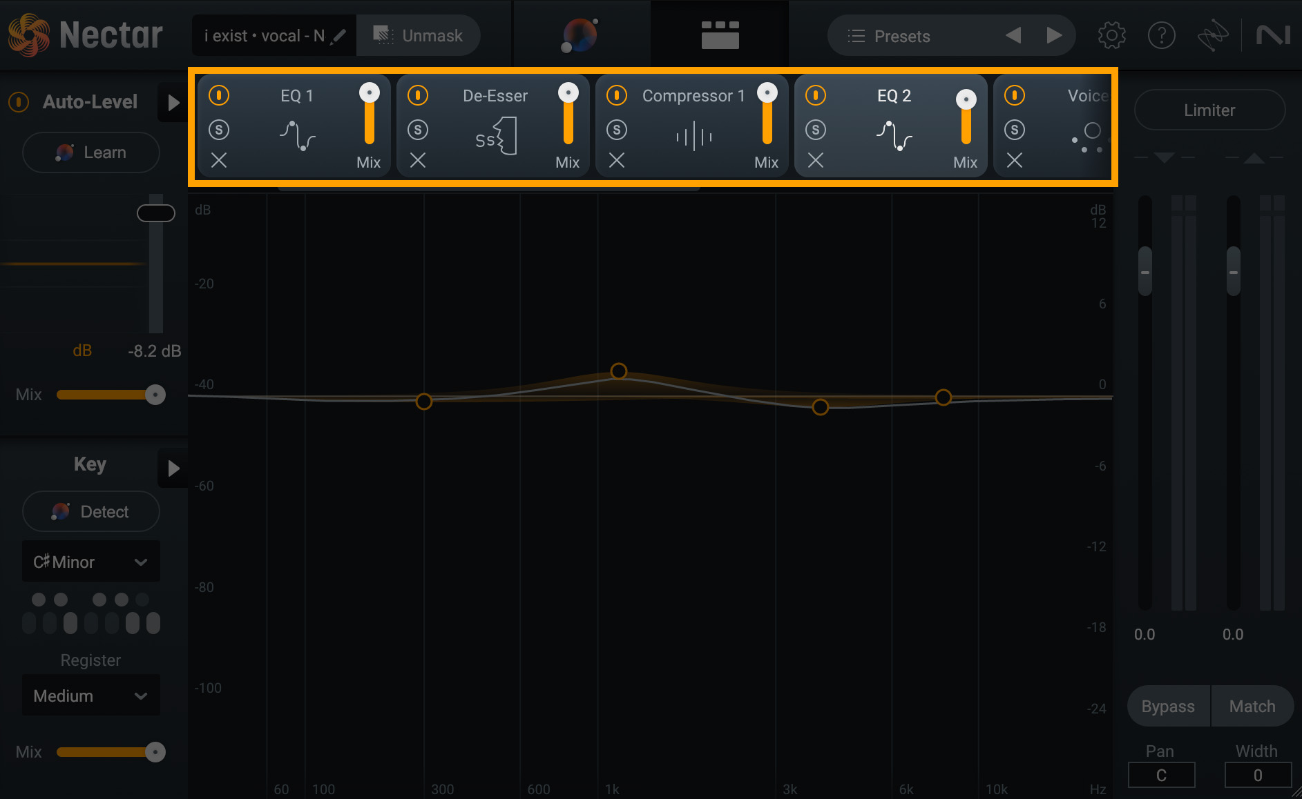Switch to the module chain view icon
The image size is (1302, 799).
click(720, 34)
